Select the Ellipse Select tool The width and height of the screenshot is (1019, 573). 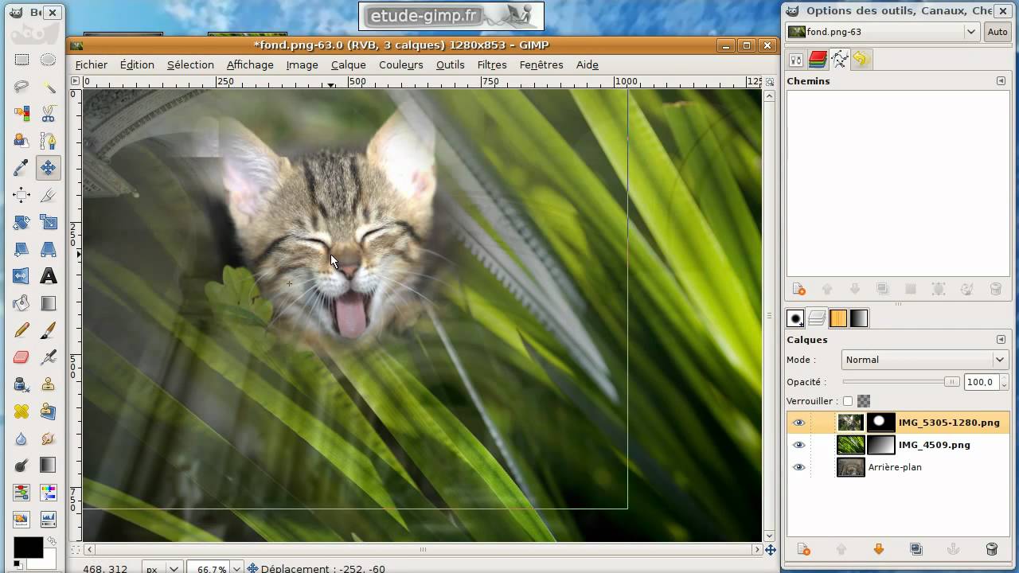pos(49,60)
